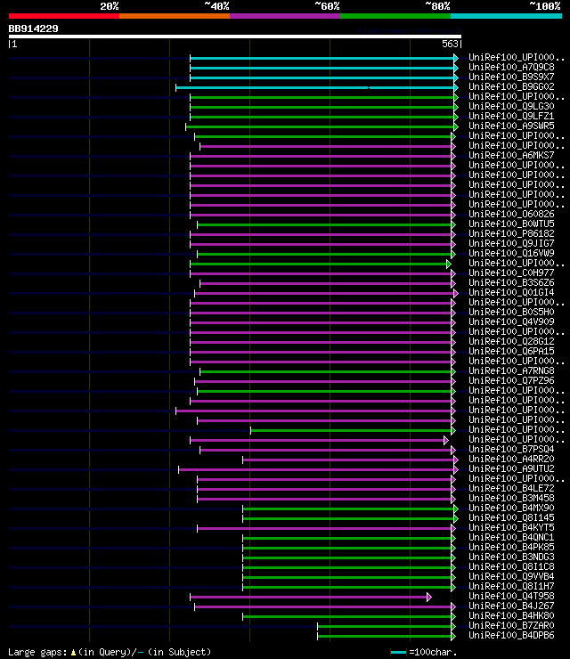The width and height of the screenshot is (570, 659).
Task: Click the UniRef100_Q7PZ96 label
Action: click(511, 380)
